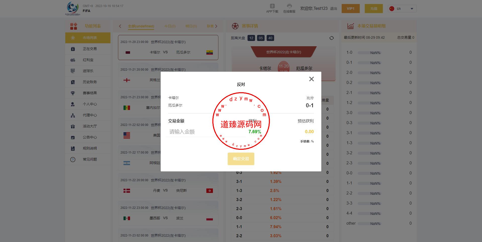Click the 活动大厅 gift icon
Viewport: 482px width, 242px height.
pyautogui.click(x=73, y=126)
